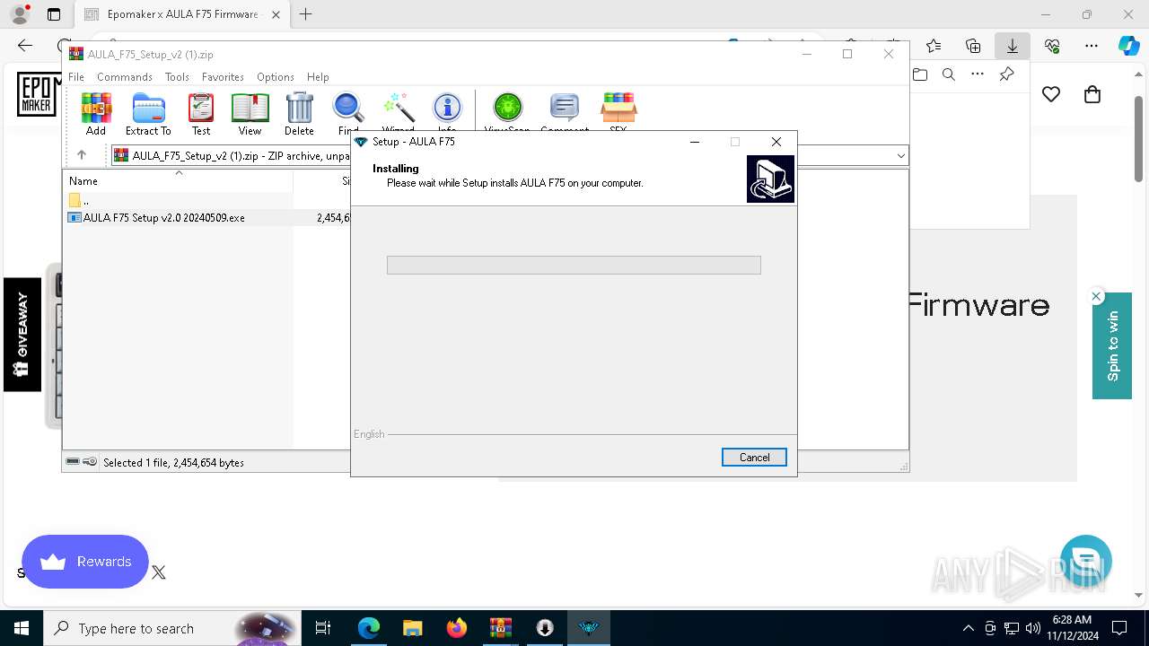This screenshot has width=1149, height=646.
Task: Open the Commands menu in WinRAR
Action: pyautogui.click(x=125, y=77)
